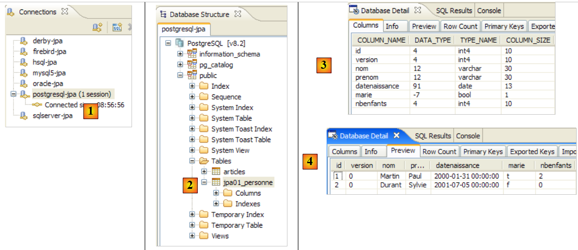Collapse the postgresql-jpa connection node
578x250 pixels.
(x=13, y=94)
